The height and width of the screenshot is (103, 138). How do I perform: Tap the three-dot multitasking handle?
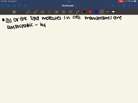[69, 1]
